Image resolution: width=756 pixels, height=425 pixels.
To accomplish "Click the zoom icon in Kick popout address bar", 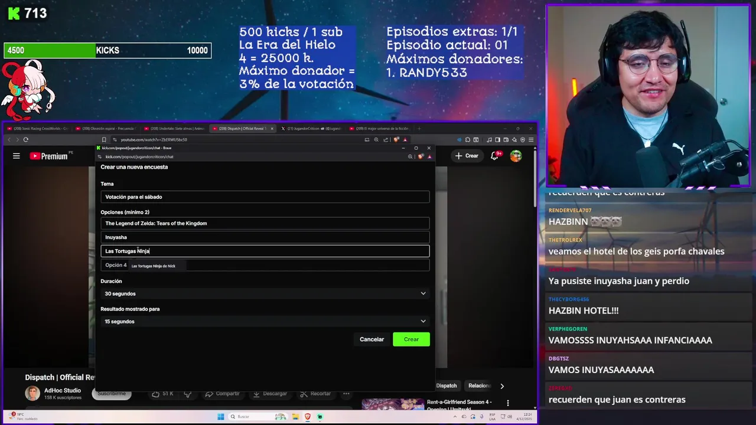I will point(410,156).
